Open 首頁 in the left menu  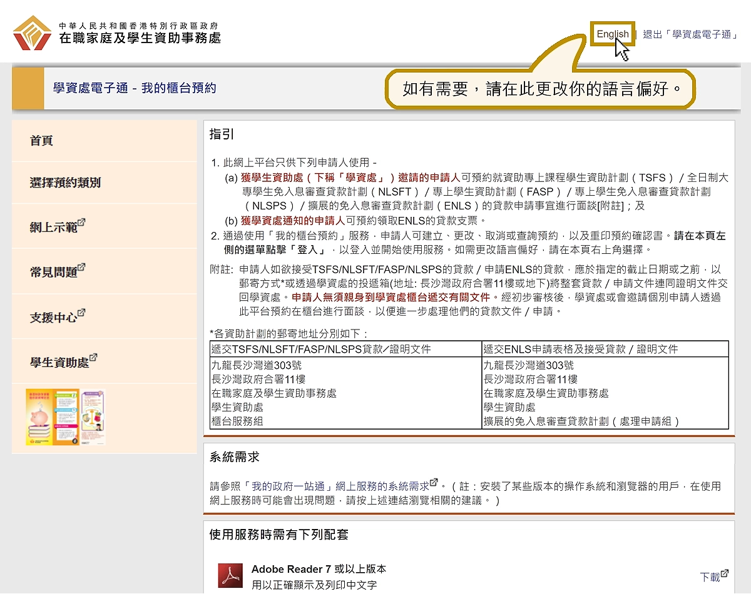pos(41,141)
